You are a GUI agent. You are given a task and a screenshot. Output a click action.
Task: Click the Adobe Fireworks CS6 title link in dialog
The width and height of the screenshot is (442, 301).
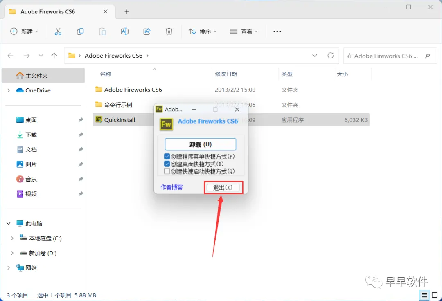coord(208,121)
